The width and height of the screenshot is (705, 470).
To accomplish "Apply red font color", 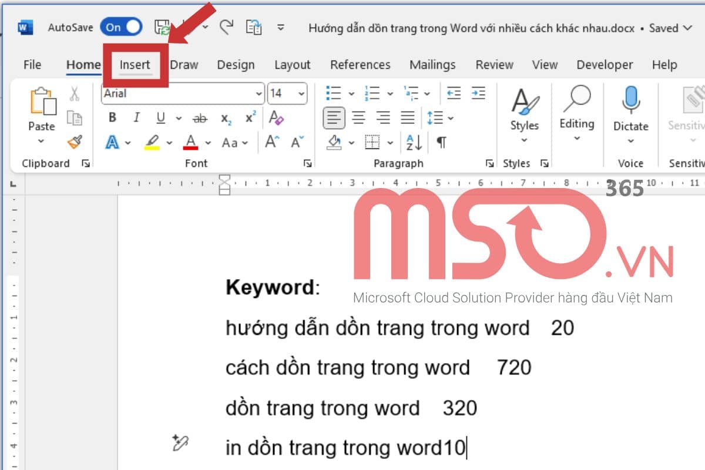I will click(x=190, y=142).
